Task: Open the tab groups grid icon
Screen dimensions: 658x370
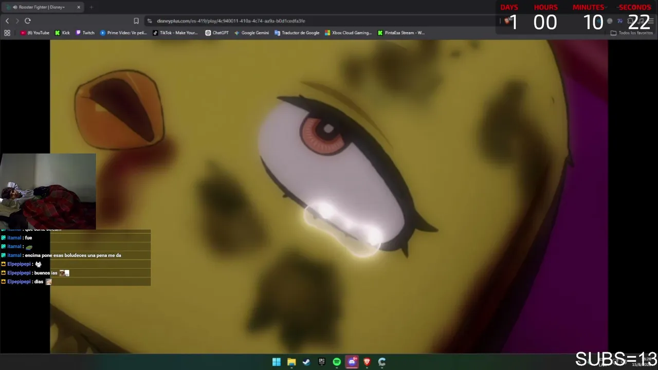Action: 7,33
